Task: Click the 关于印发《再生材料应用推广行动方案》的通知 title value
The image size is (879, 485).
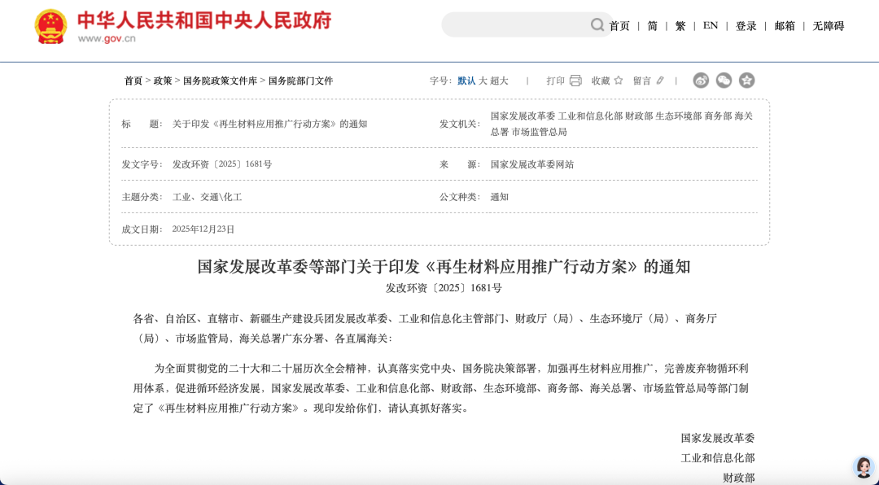Action: (x=269, y=124)
